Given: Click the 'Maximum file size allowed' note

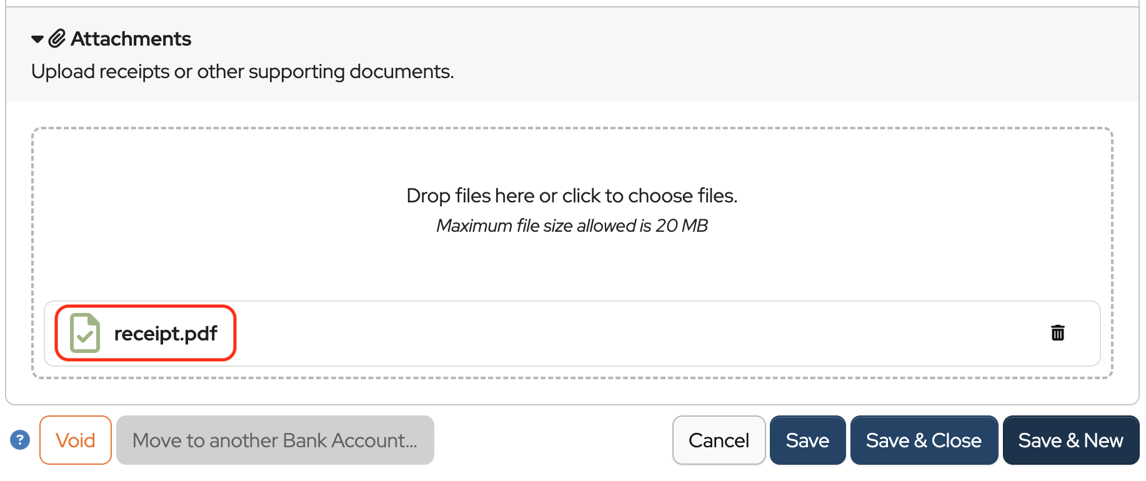Looking at the screenshot, I should [x=572, y=226].
